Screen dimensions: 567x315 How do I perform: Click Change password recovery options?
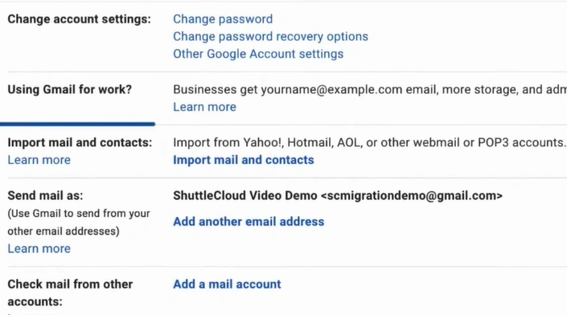click(x=270, y=36)
